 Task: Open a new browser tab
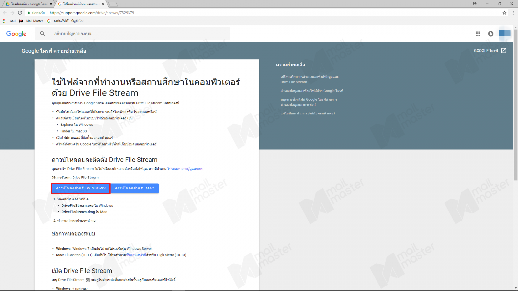(x=113, y=4)
